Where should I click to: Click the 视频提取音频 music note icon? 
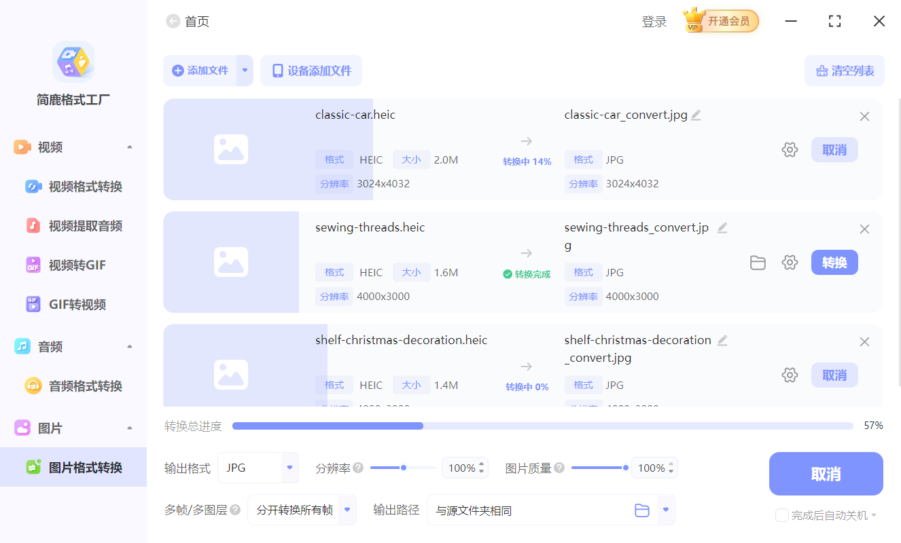[x=33, y=226]
